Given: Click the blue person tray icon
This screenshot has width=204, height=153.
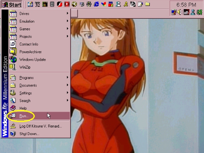Looking at the screenshot, I should (193, 12).
